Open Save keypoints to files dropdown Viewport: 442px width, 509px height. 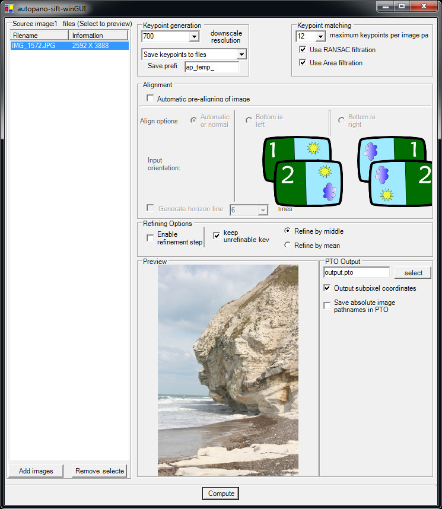241,54
